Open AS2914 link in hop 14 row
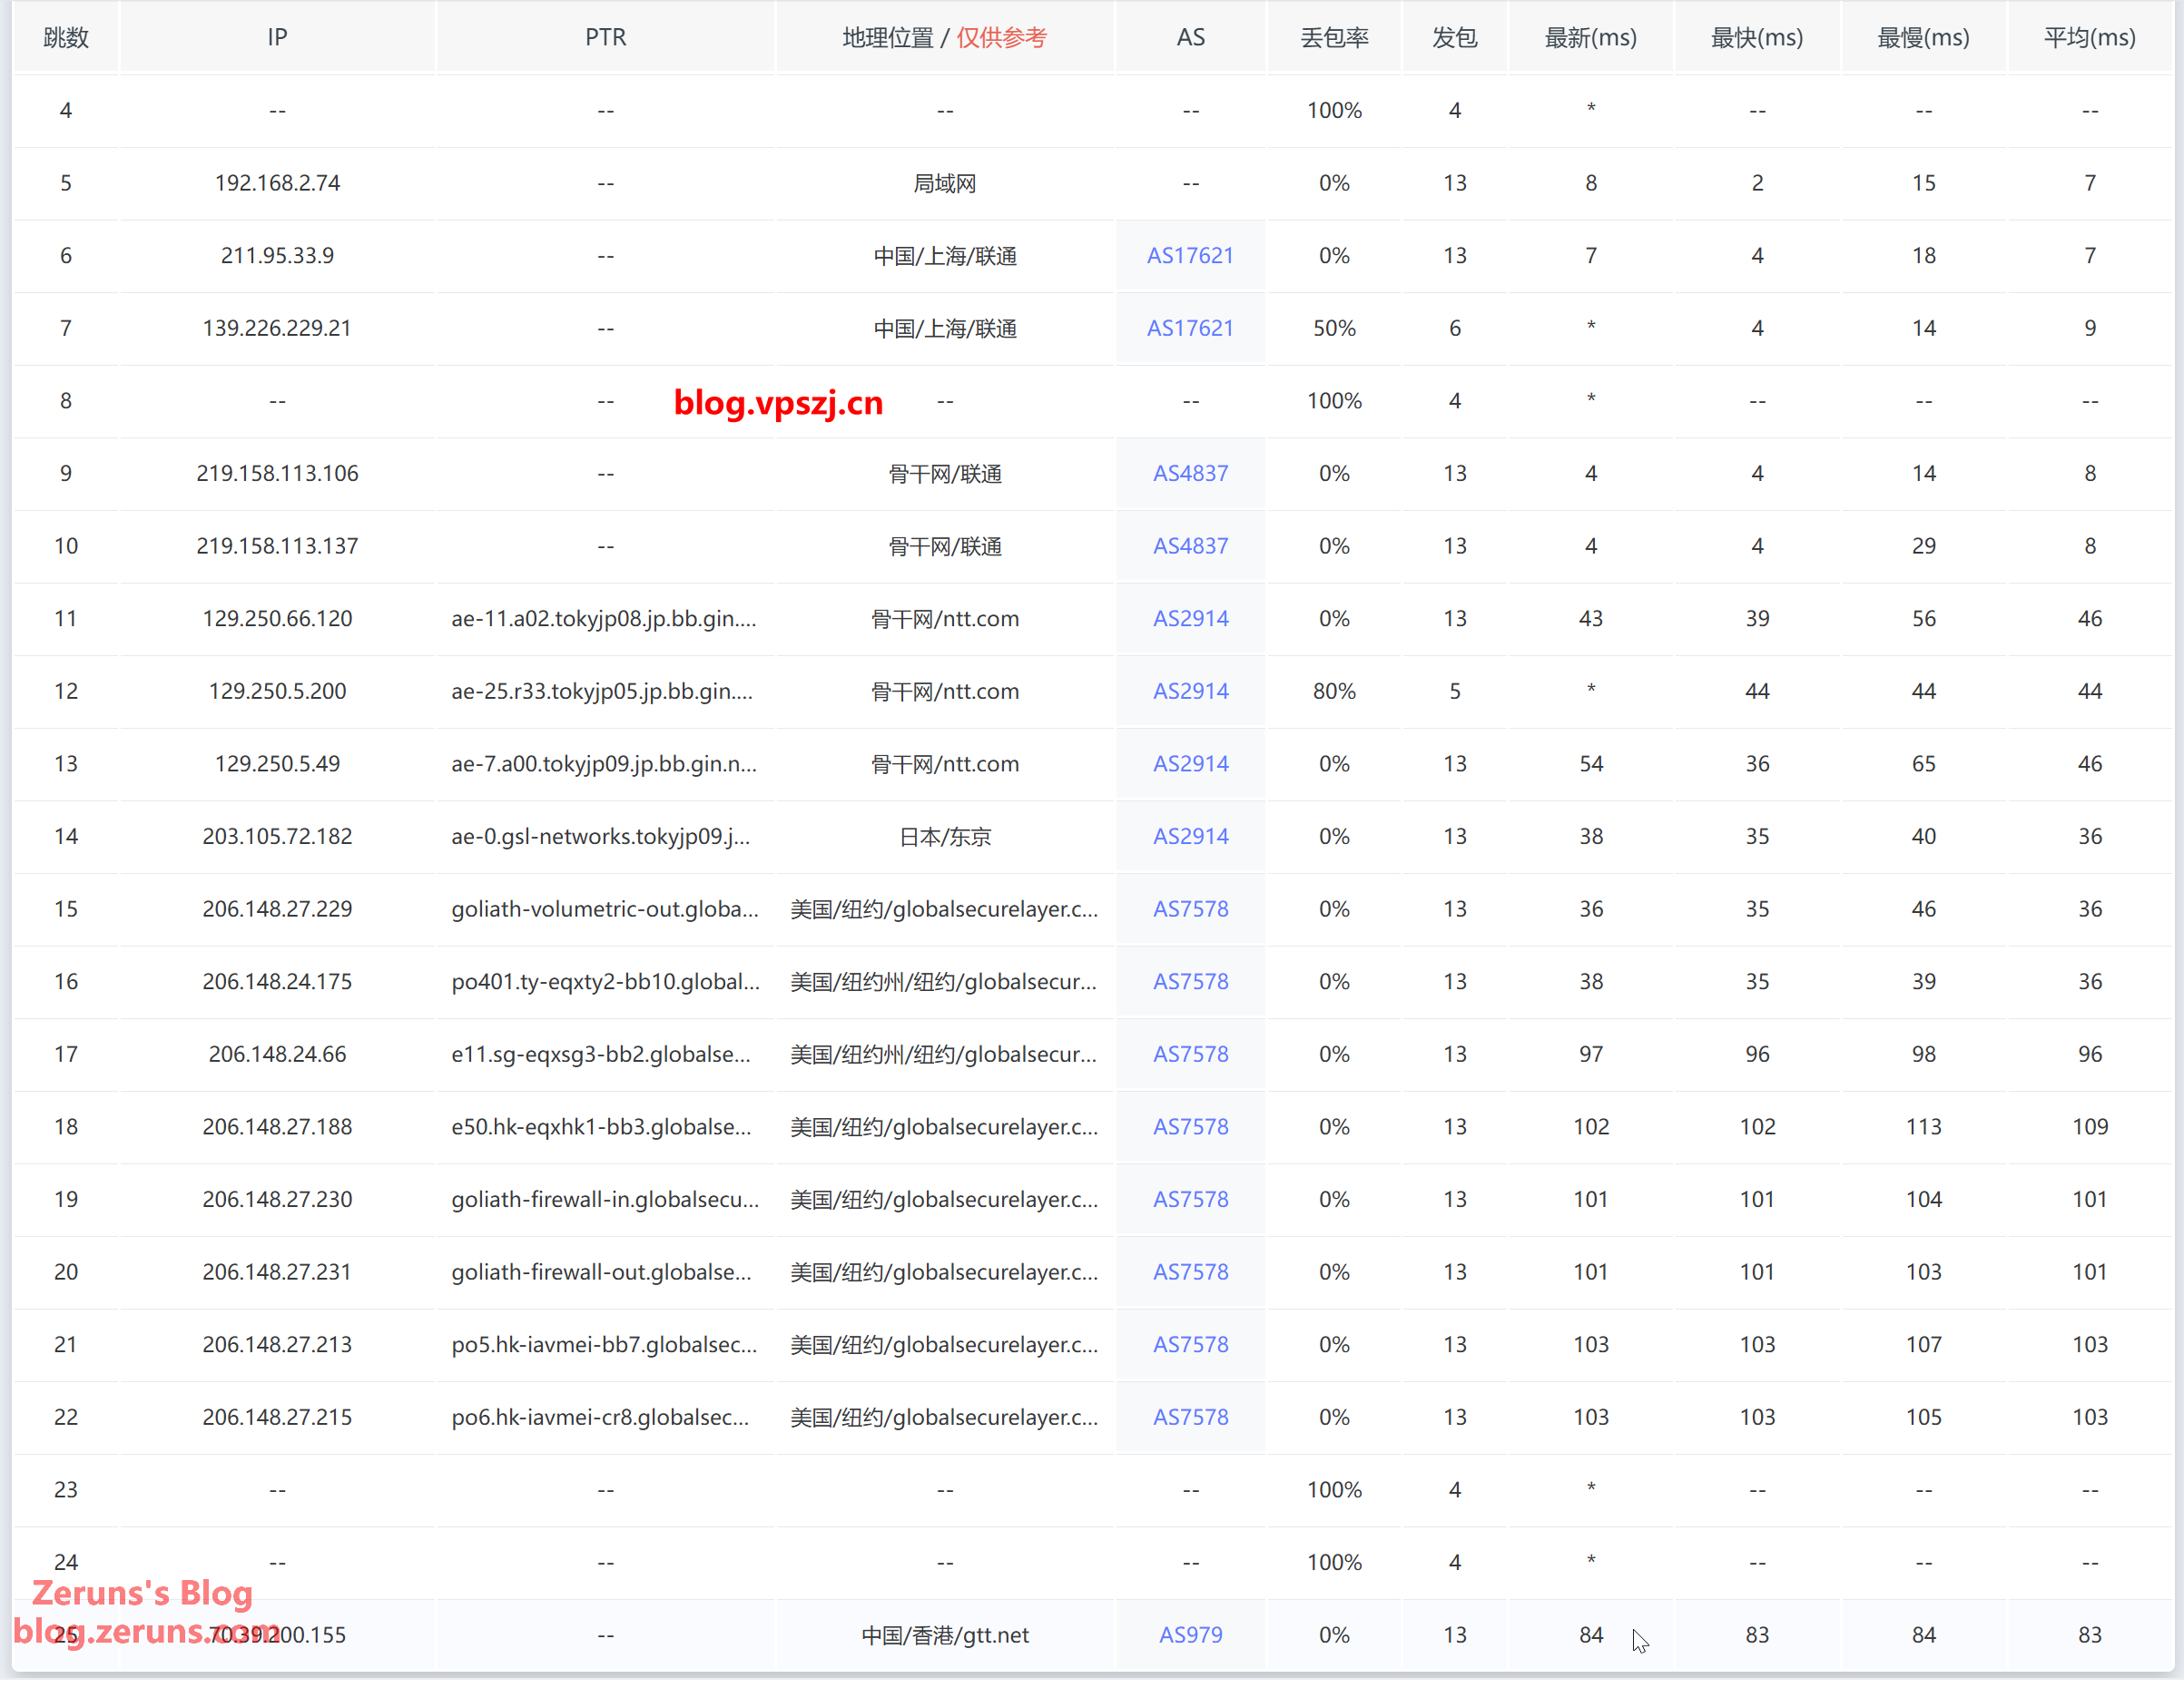The width and height of the screenshot is (2184, 1688). click(1190, 836)
